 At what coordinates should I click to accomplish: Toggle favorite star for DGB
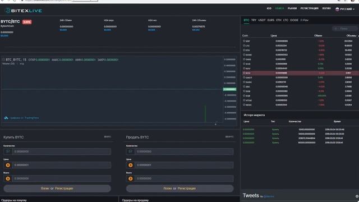pos(244,91)
